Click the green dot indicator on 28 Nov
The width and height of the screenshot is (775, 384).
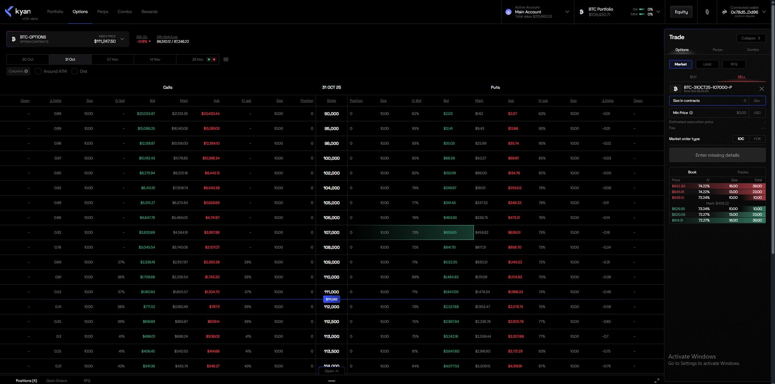[209, 60]
